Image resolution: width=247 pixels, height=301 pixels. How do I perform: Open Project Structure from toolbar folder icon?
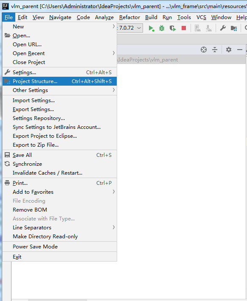coord(234,28)
